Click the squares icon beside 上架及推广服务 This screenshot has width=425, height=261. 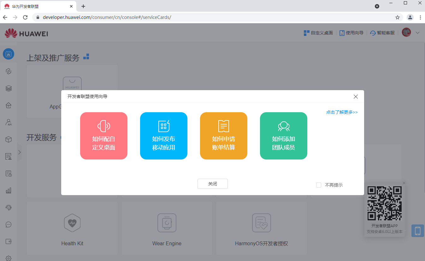pos(86,57)
